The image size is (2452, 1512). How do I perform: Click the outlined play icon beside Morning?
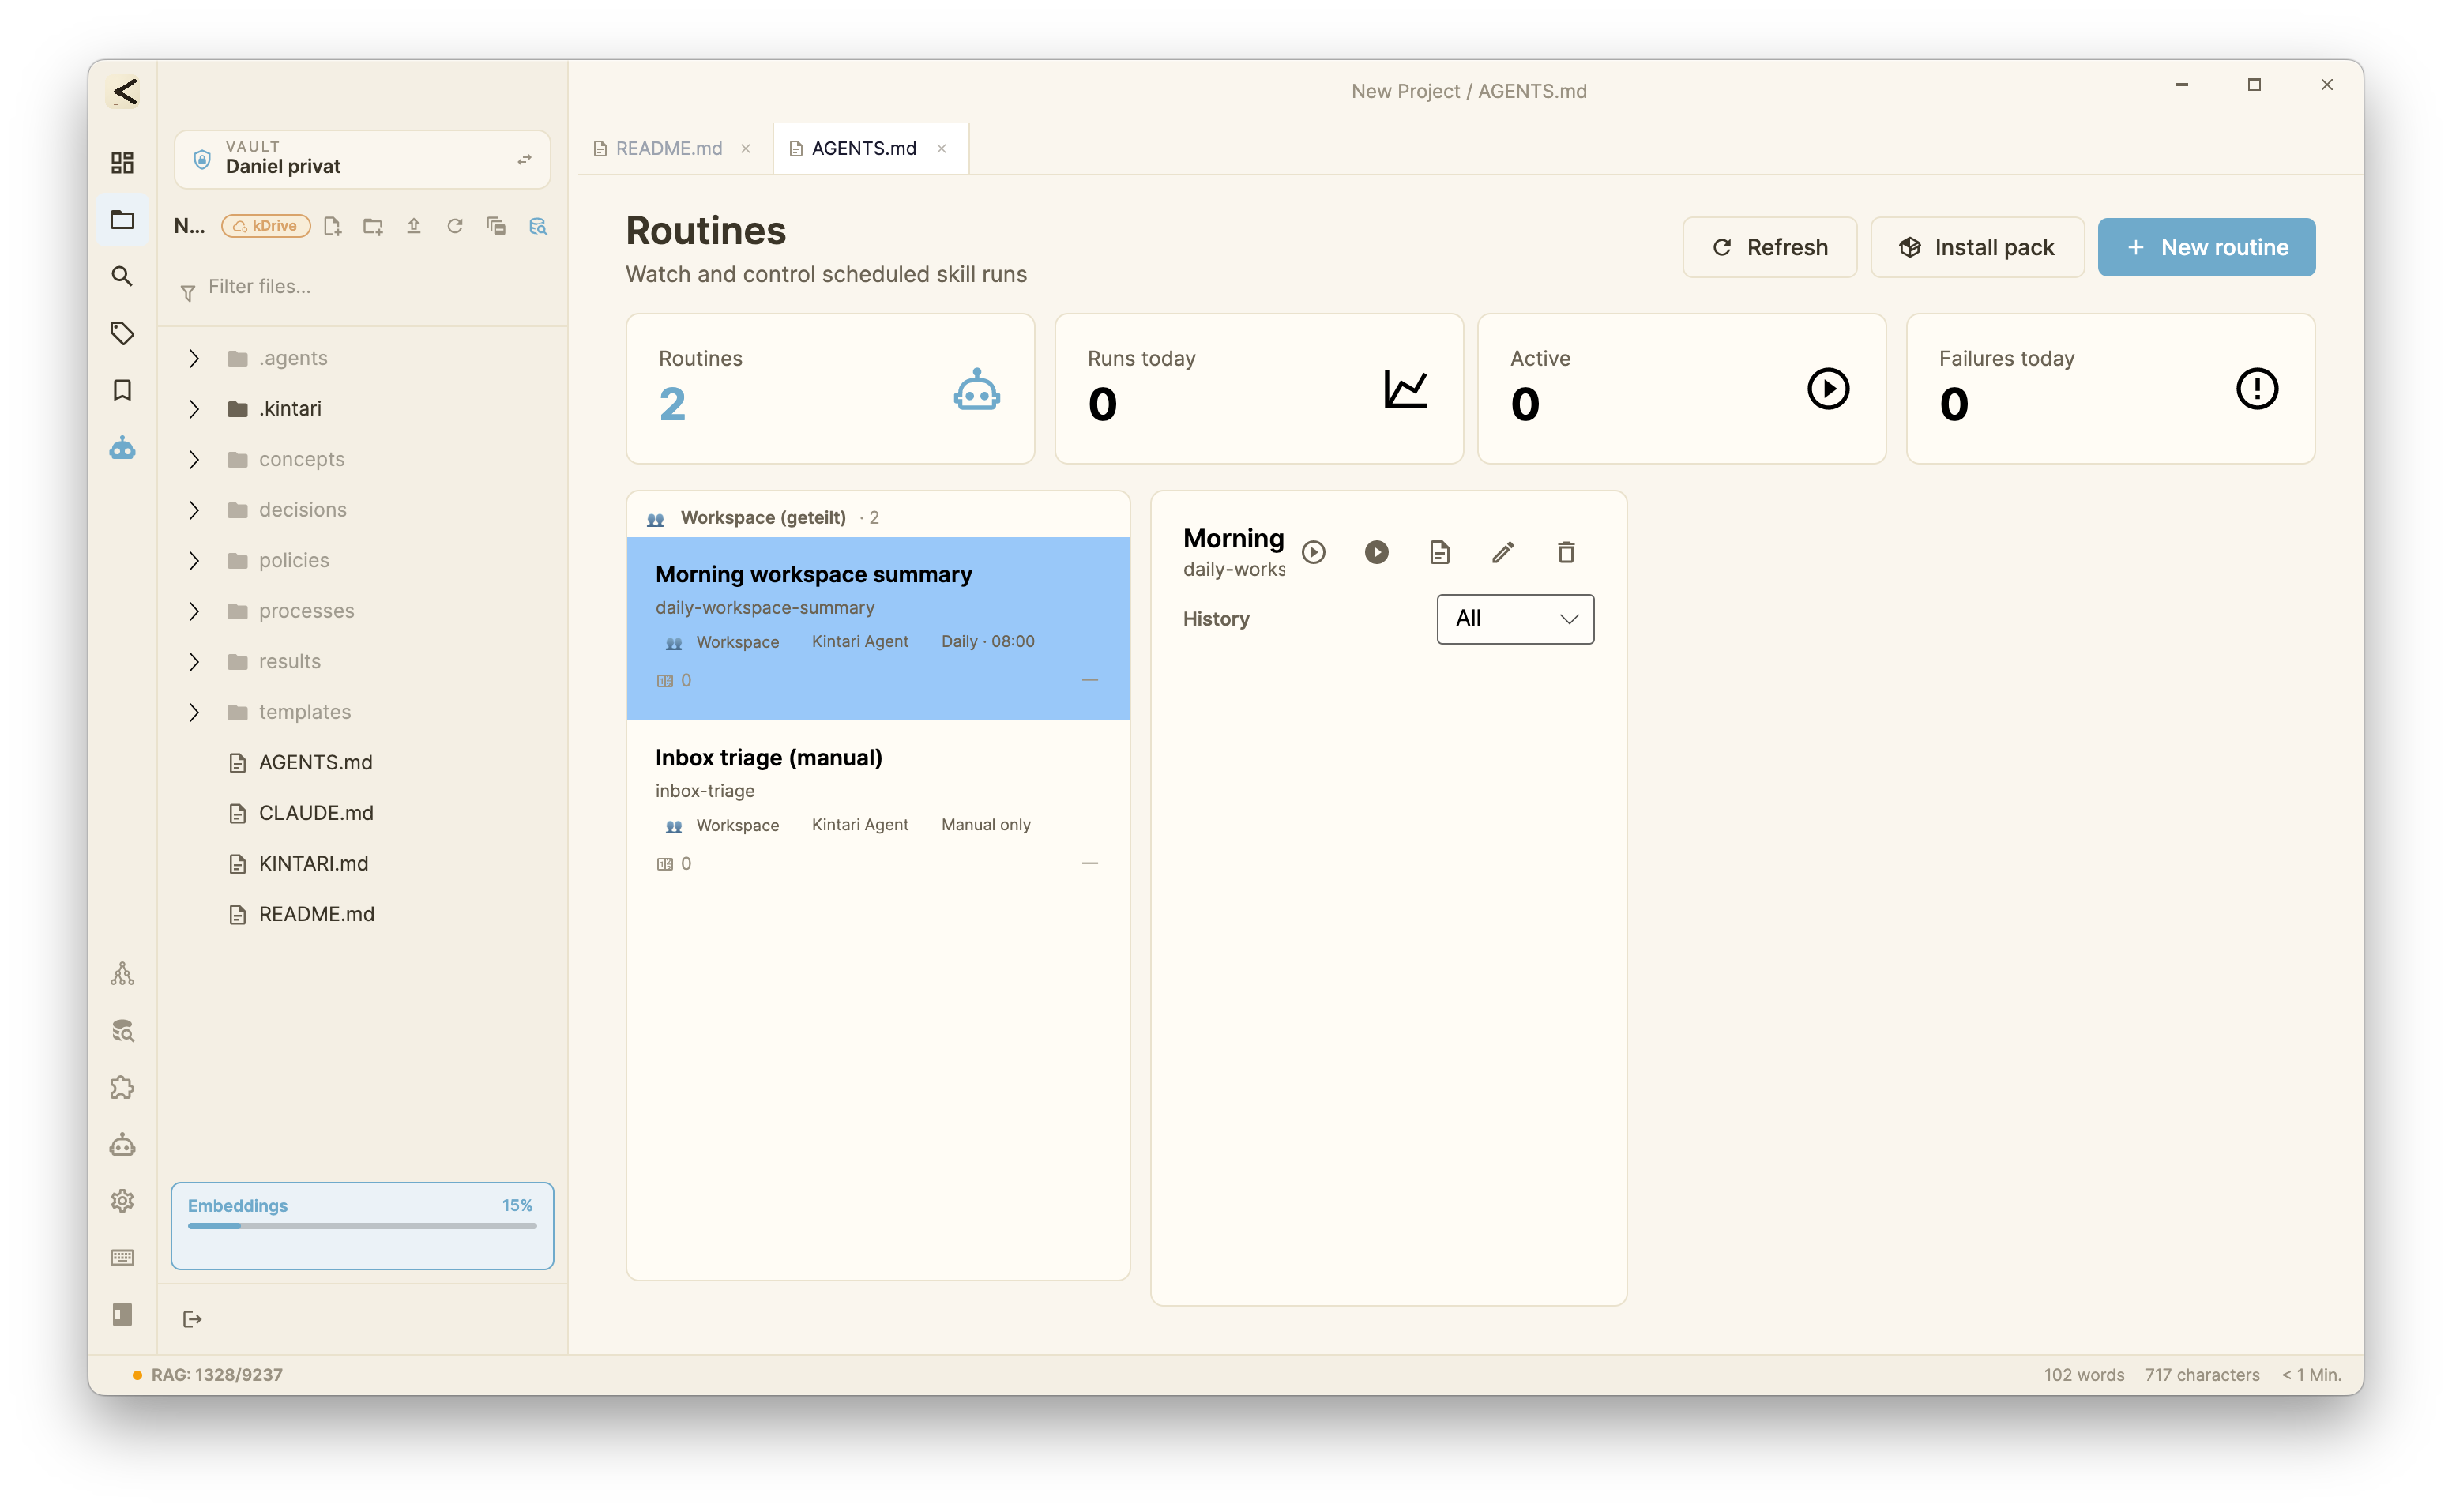pos(1314,552)
